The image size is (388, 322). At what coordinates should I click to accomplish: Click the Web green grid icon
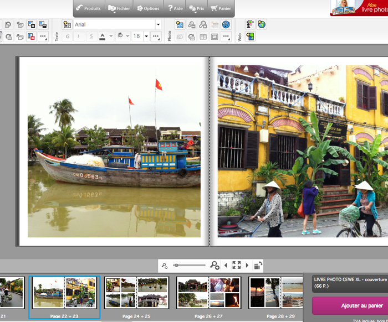pyautogui.click(x=250, y=37)
